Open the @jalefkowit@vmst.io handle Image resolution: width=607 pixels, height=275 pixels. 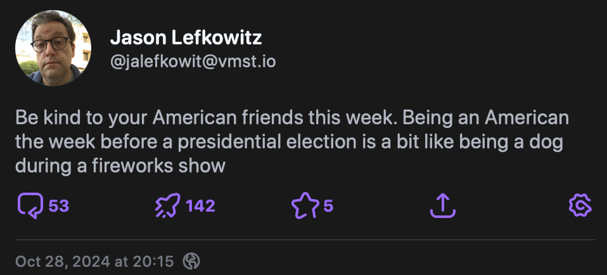point(193,63)
